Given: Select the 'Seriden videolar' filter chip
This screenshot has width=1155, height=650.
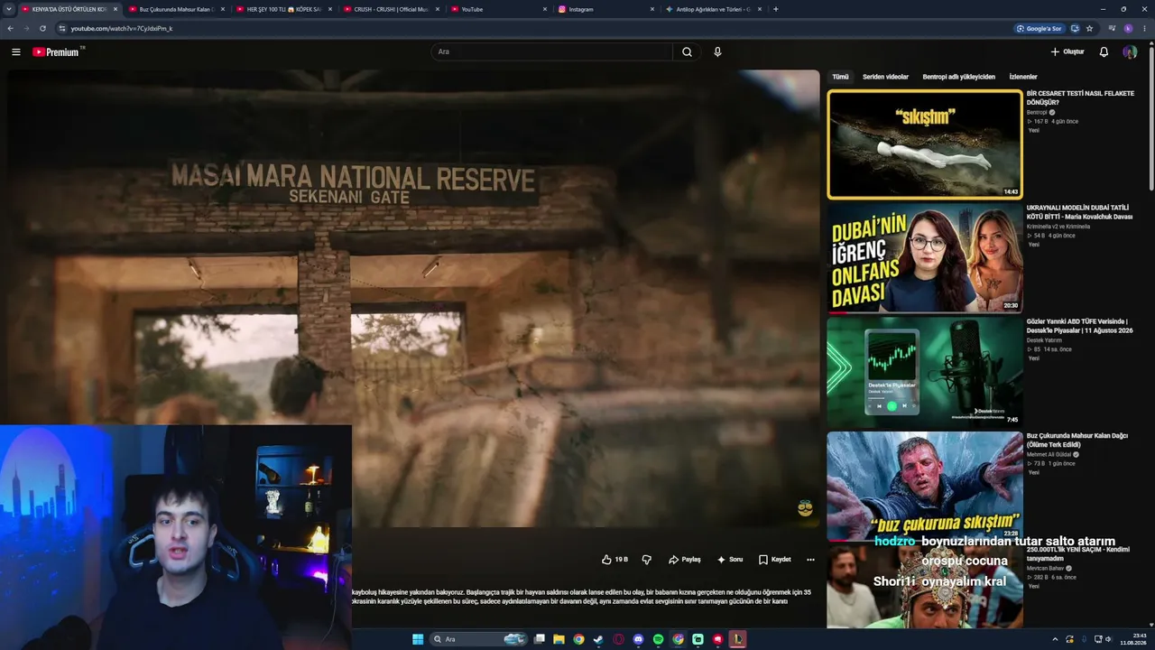Looking at the screenshot, I should pos(885,77).
